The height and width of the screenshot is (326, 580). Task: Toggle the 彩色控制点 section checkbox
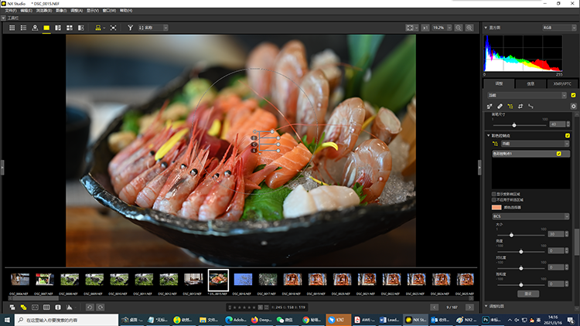tap(568, 135)
